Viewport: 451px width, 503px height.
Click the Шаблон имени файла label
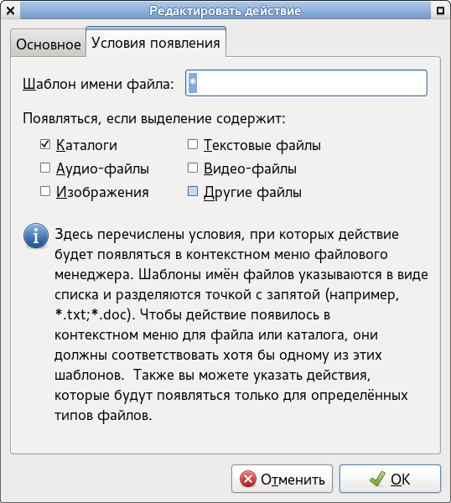[x=98, y=84]
